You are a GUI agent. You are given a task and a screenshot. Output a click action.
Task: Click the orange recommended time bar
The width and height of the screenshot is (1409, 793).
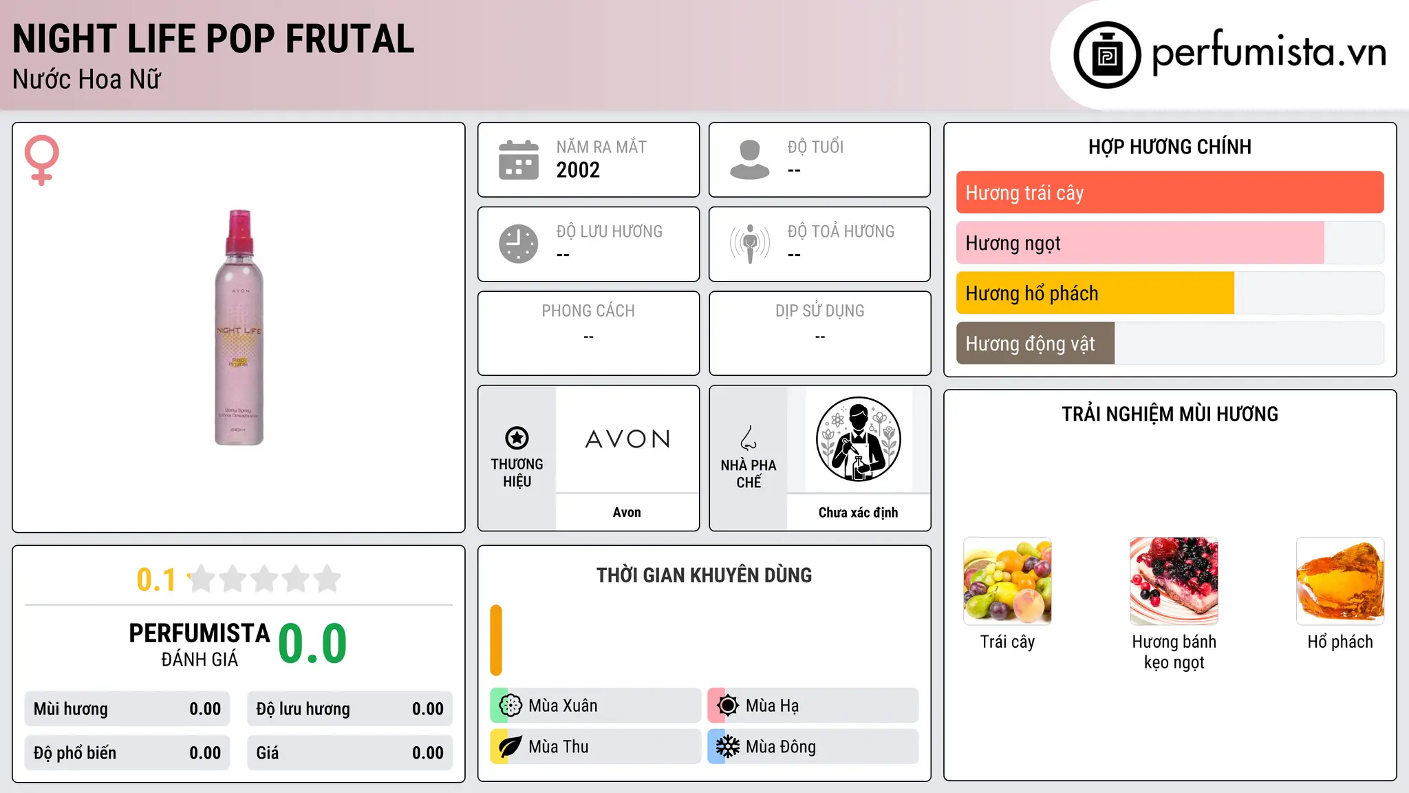[x=496, y=640]
